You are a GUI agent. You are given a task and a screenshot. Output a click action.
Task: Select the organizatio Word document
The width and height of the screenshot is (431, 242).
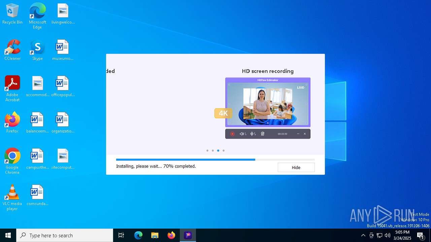click(63, 123)
